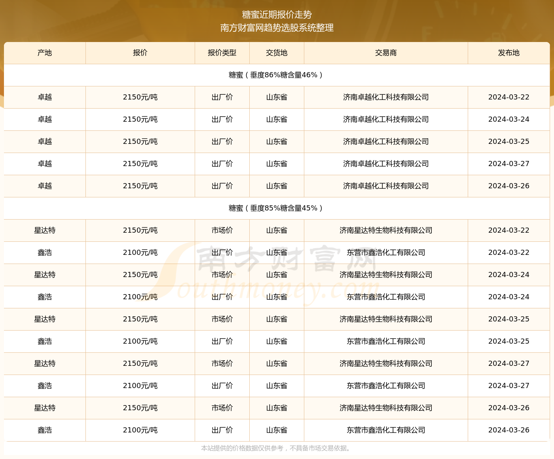This screenshot has height=459, width=554.
Task: Click date 2024-03-25 in 卓越 row
Action: [508, 142]
